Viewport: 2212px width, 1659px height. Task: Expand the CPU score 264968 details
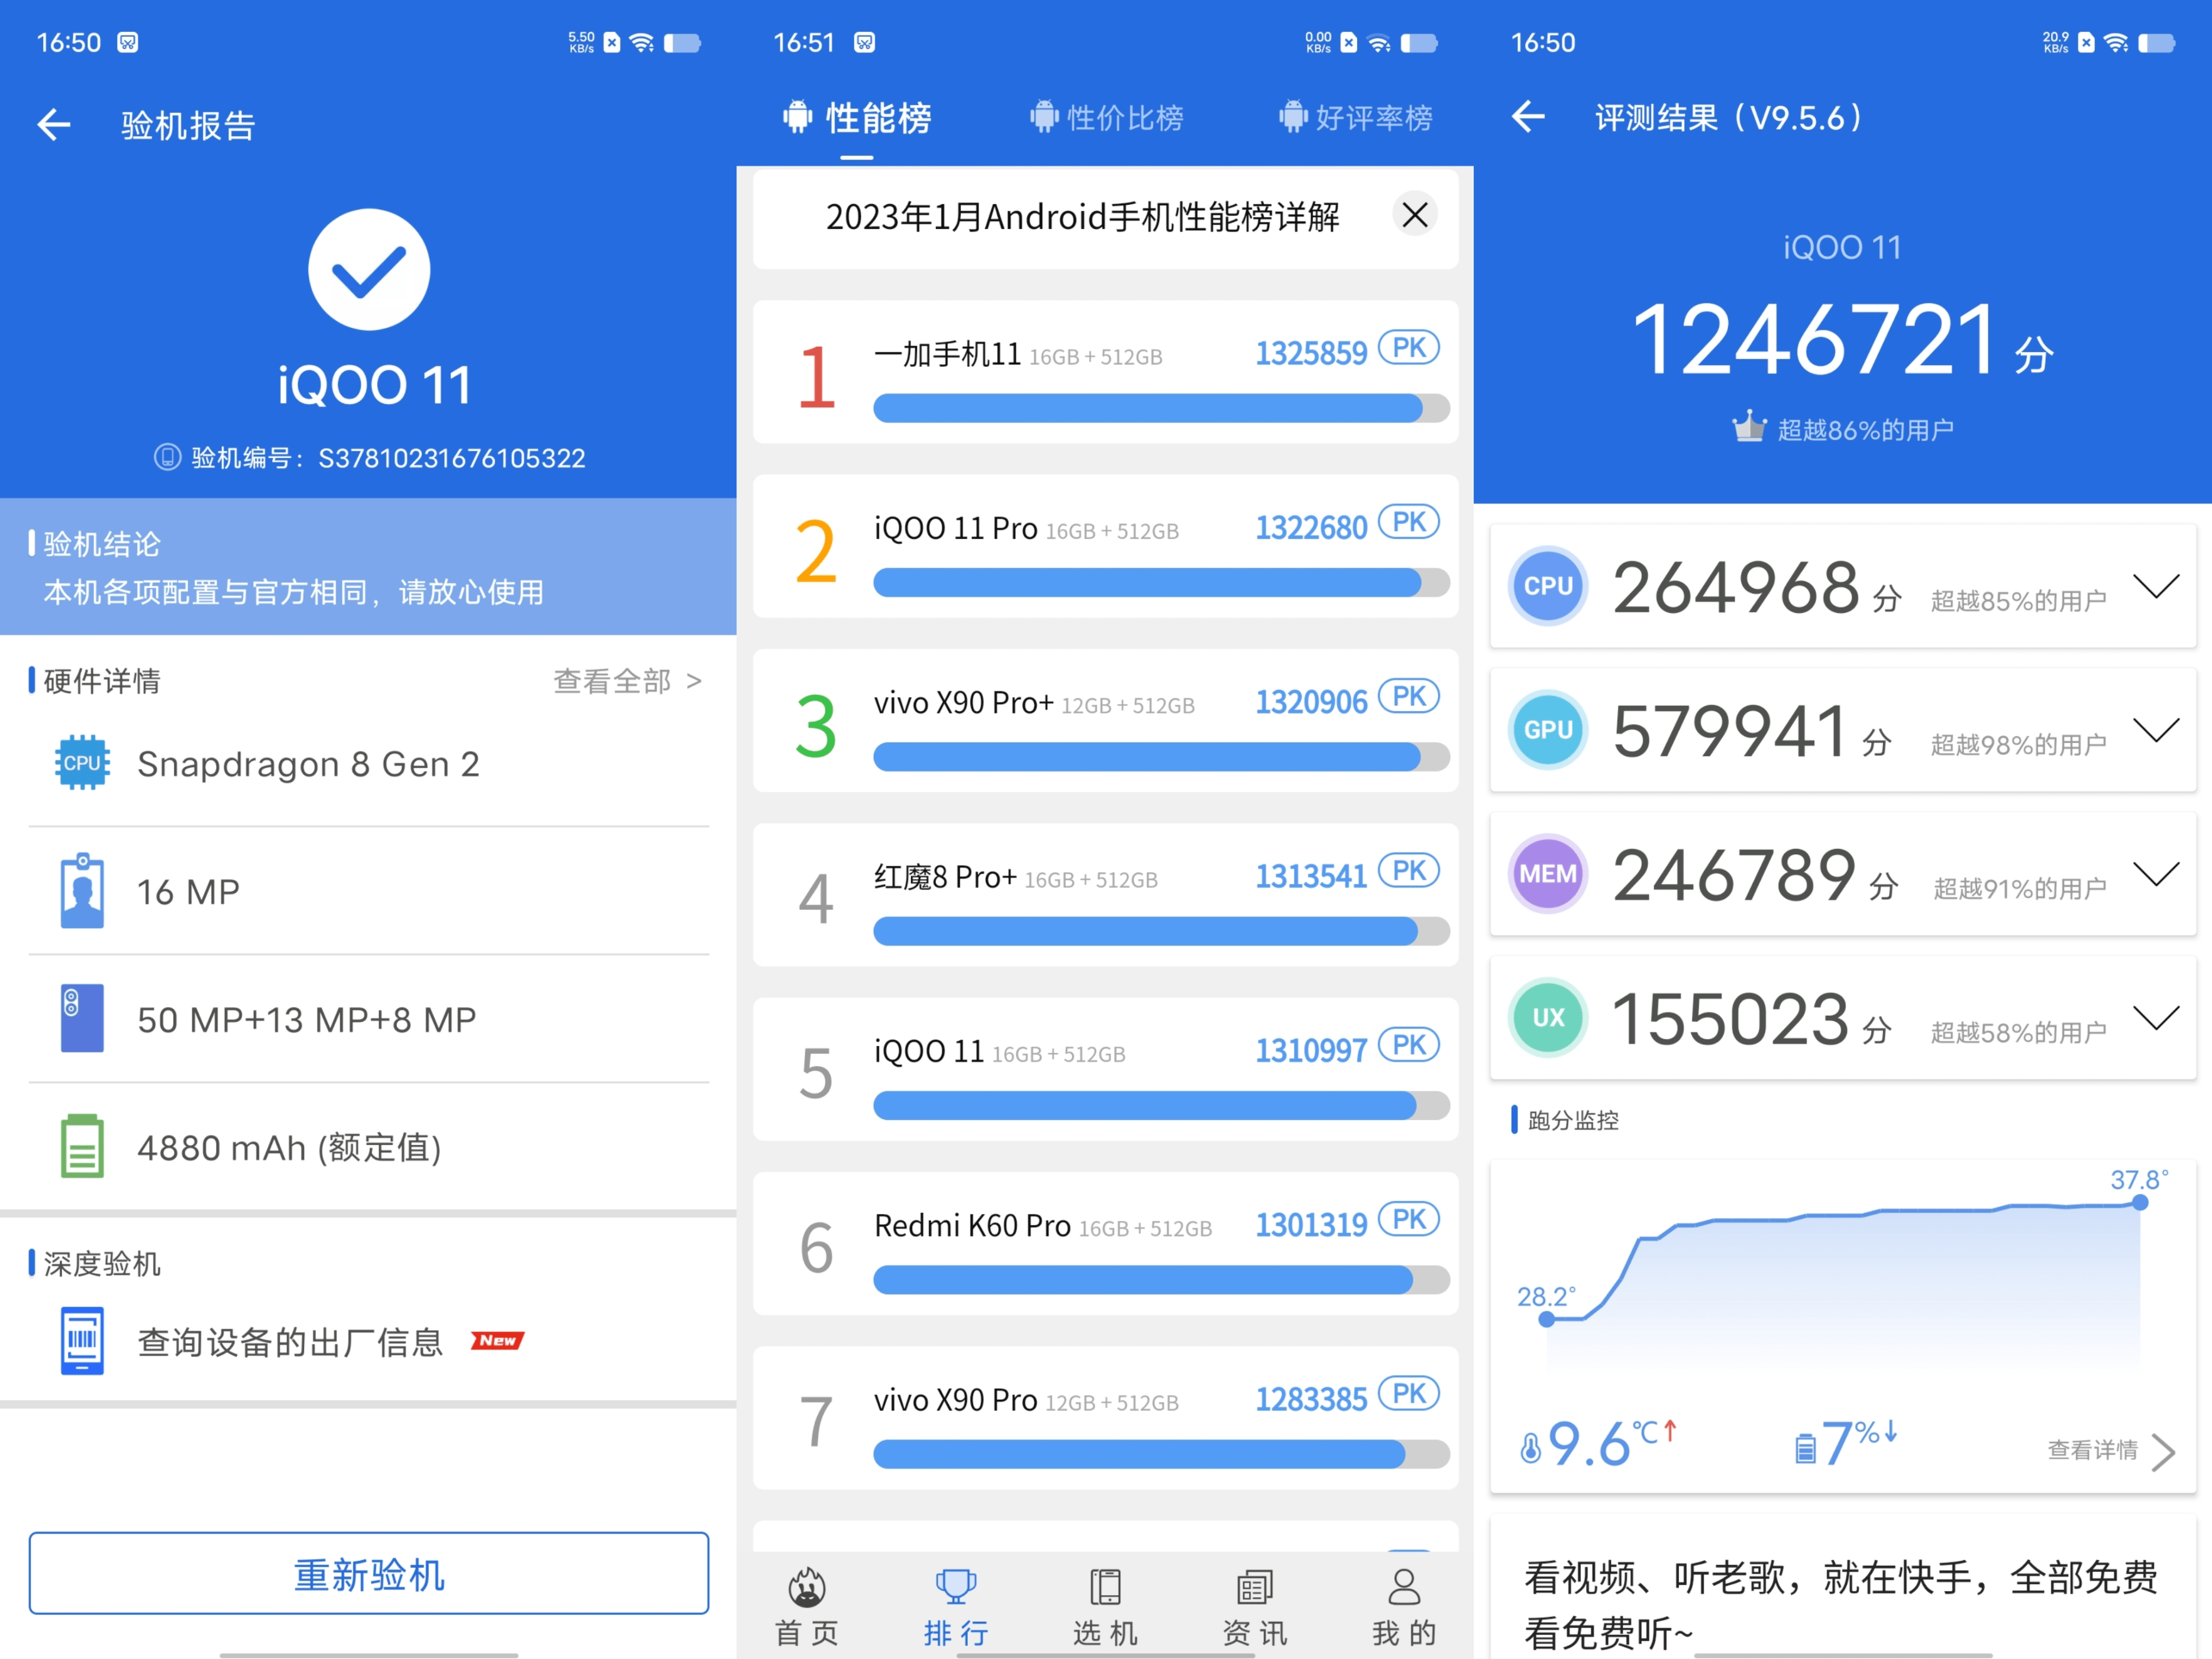click(2156, 586)
